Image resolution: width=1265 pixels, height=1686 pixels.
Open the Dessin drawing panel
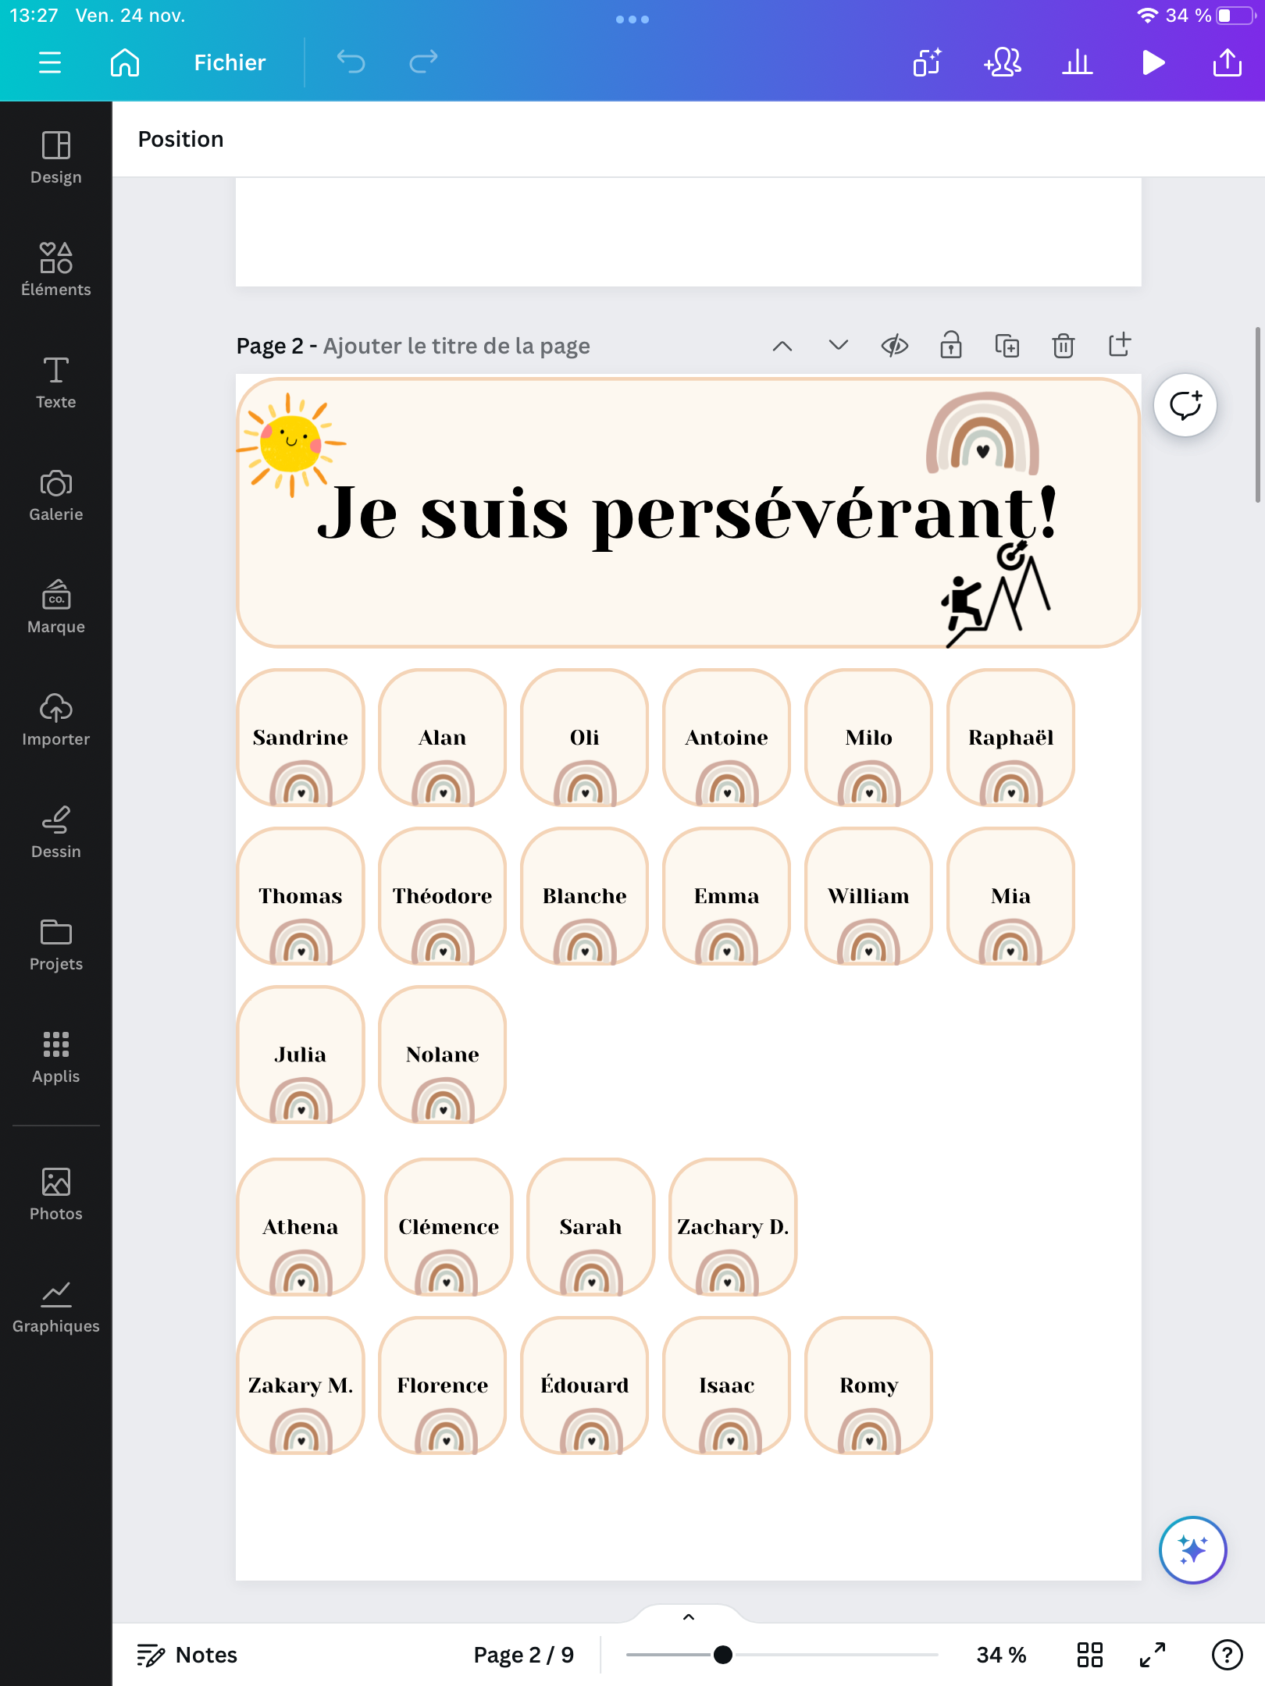(56, 832)
